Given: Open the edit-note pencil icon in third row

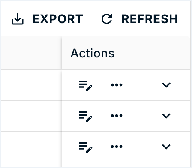Looking at the screenshot, I should point(86,147).
